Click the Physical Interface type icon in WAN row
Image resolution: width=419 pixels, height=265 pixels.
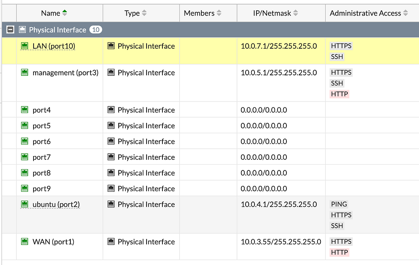tap(111, 242)
